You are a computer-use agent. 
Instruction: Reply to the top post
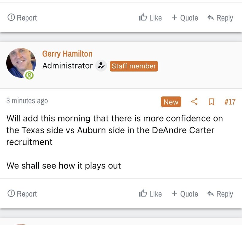point(220,18)
